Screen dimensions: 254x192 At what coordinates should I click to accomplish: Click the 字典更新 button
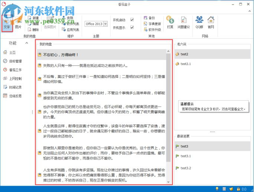[152, 24]
